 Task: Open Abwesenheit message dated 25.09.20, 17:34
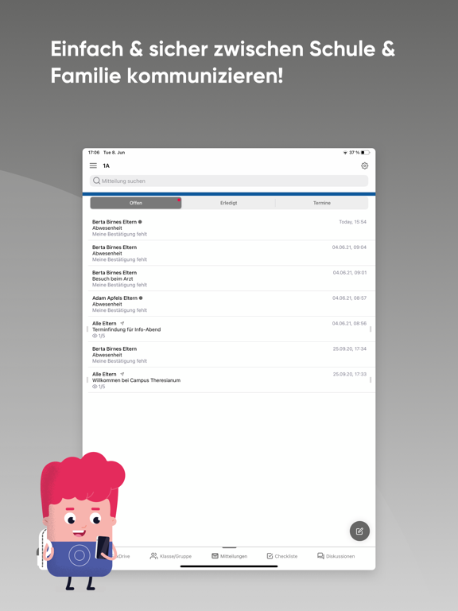coord(229,355)
